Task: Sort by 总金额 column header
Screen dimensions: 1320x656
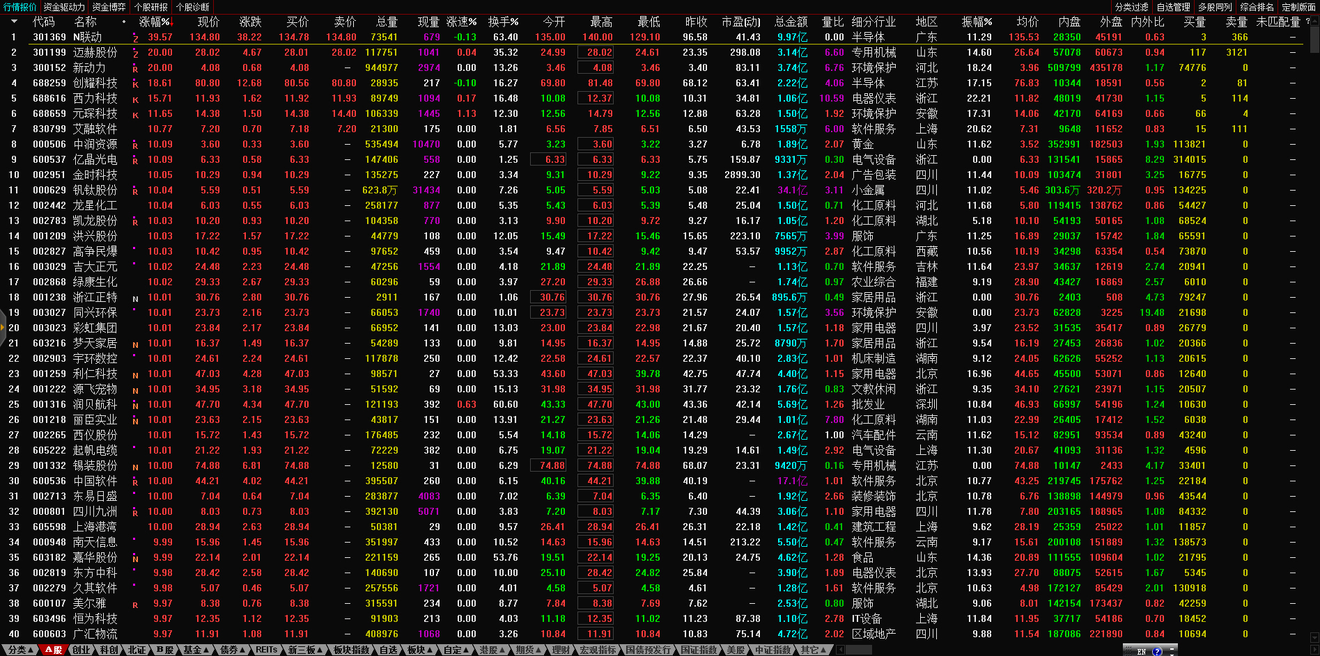Action: tap(791, 22)
